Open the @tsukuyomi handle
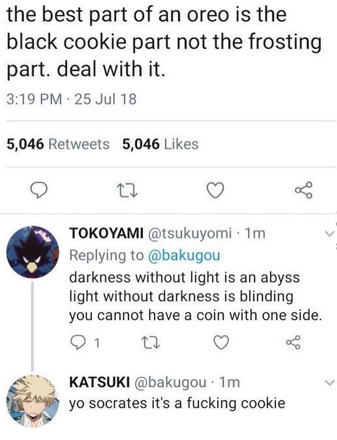This screenshot has height=440, width=337. [188, 233]
